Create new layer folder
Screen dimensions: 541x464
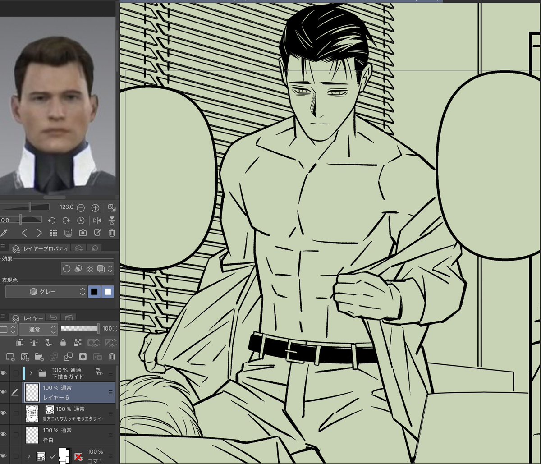pyautogui.click(x=40, y=357)
